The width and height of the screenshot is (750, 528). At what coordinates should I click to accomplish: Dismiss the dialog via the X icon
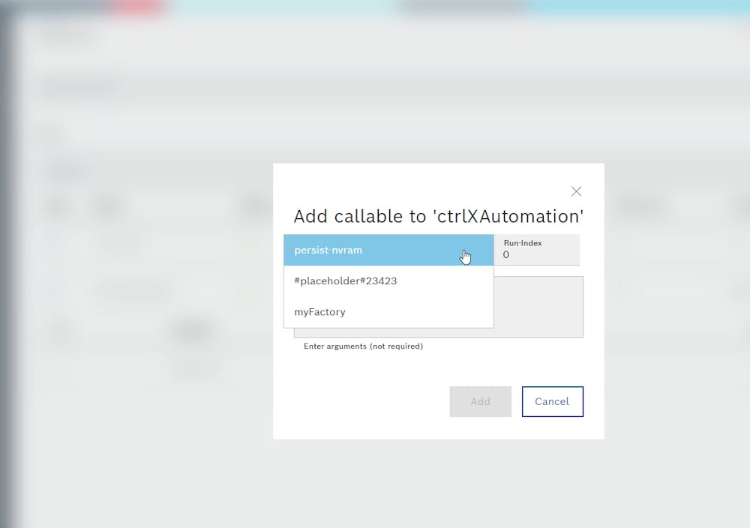pyautogui.click(x=576, y=191)
